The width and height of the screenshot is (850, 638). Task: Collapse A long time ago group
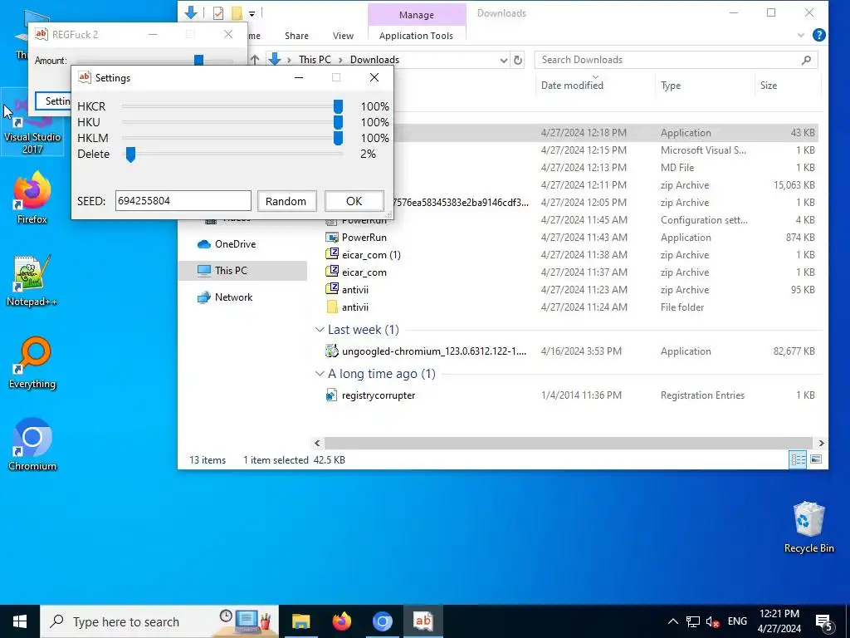click(320, 374)
